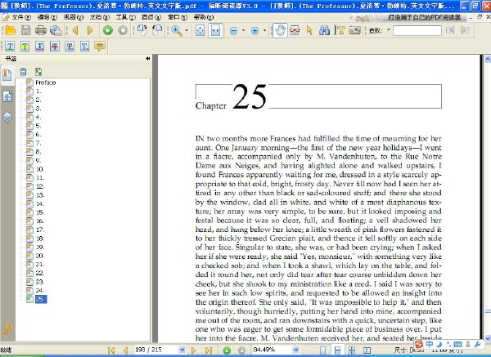Open zoom tool dropdown arrow beside magnifier
The image size is (491, 357).
coord(187,30)
